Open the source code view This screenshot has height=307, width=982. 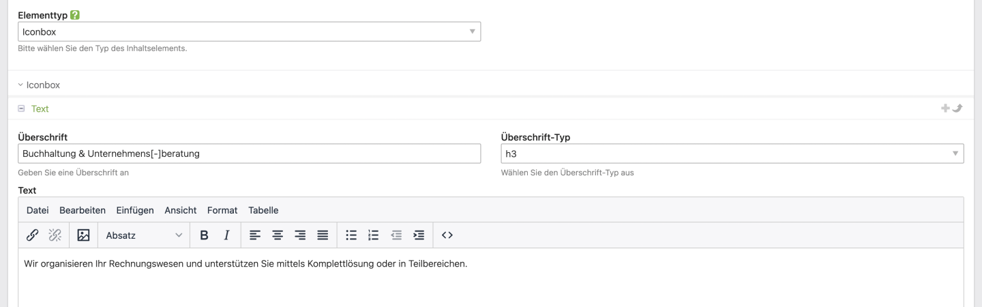click(x=447, y=235)
